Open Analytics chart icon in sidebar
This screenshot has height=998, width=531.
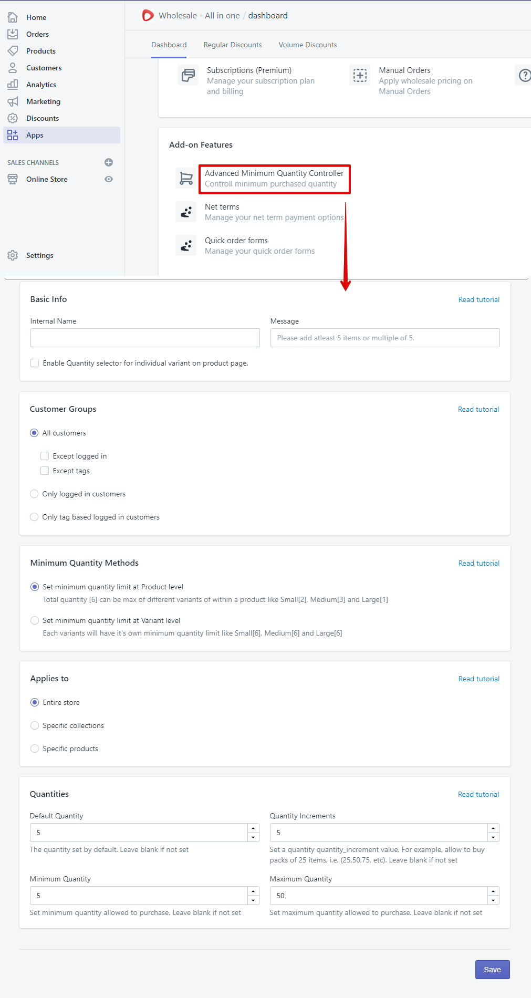(13, 85)
